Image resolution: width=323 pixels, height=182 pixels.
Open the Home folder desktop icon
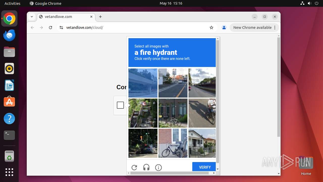[x=306, y=166]
